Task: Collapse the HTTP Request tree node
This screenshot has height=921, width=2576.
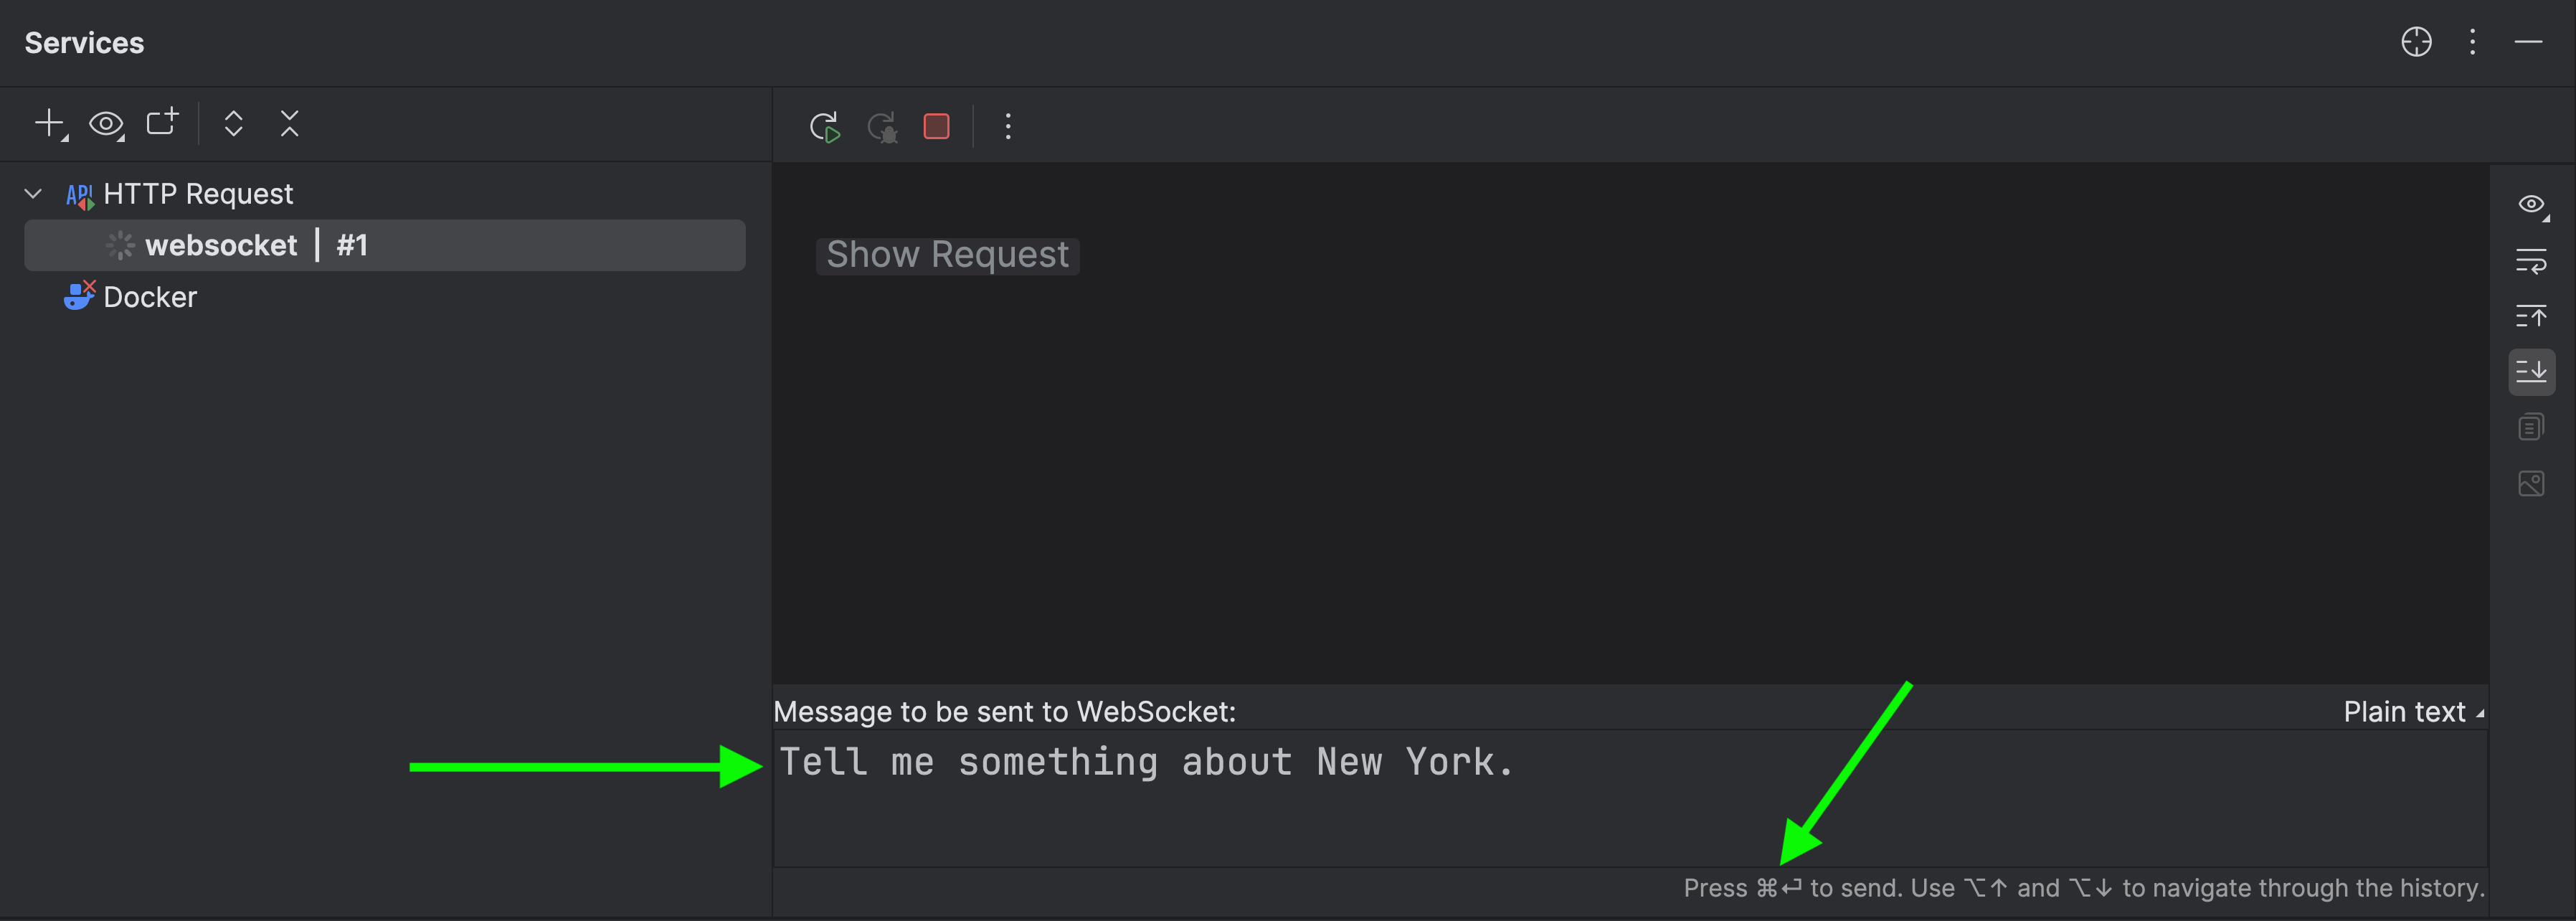Action: (33, 193)
